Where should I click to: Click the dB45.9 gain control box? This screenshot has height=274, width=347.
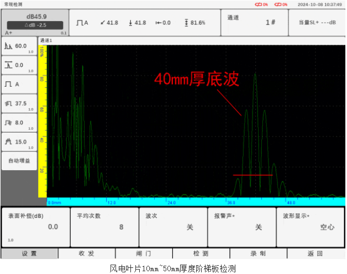35,22
